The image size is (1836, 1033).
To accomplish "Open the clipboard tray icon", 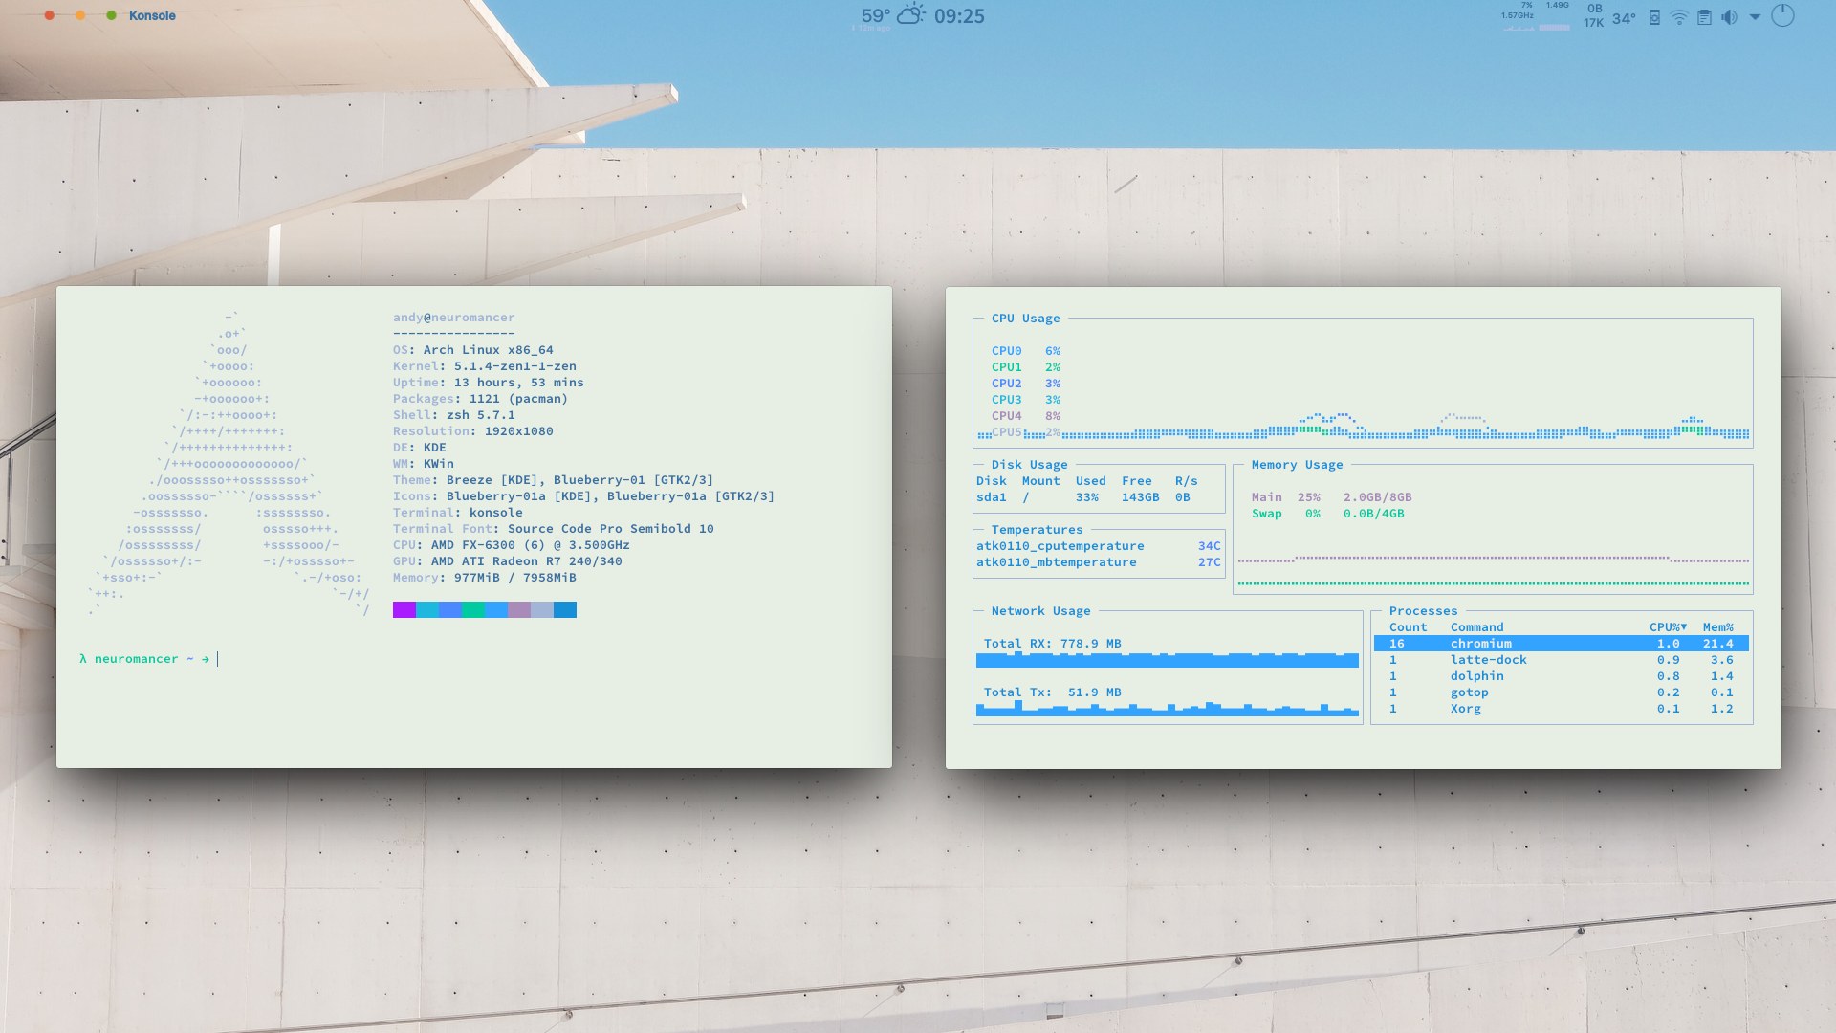I will [1704, 17].
